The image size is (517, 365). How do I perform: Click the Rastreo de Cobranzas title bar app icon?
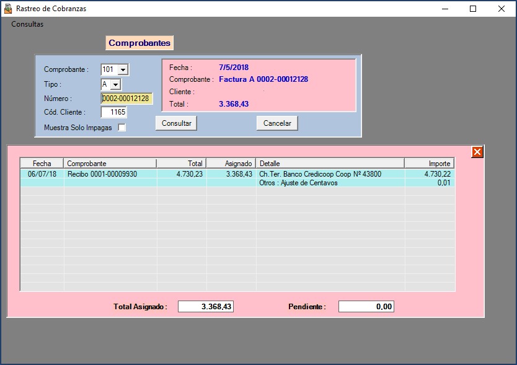pos(7,9)
